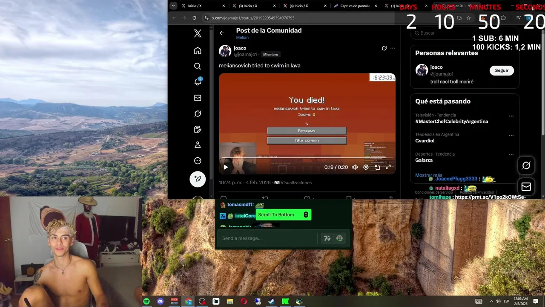
Task: Open OBS Studio from the taskbar
Action: 202,301
